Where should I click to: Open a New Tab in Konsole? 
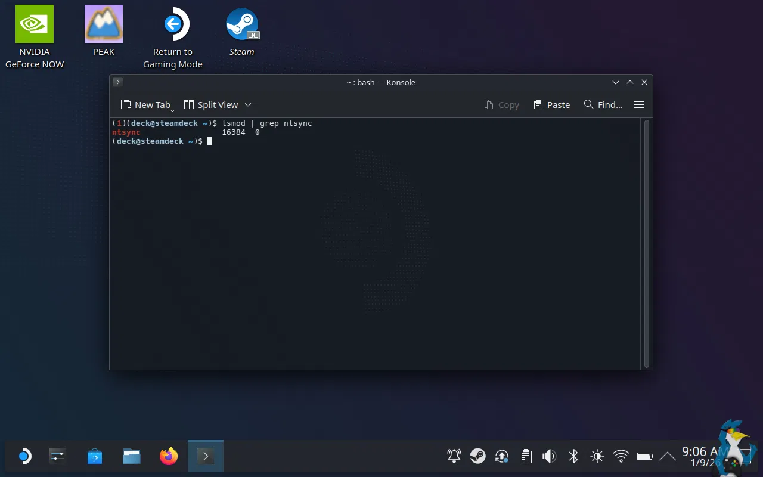(x=145, y=104)
